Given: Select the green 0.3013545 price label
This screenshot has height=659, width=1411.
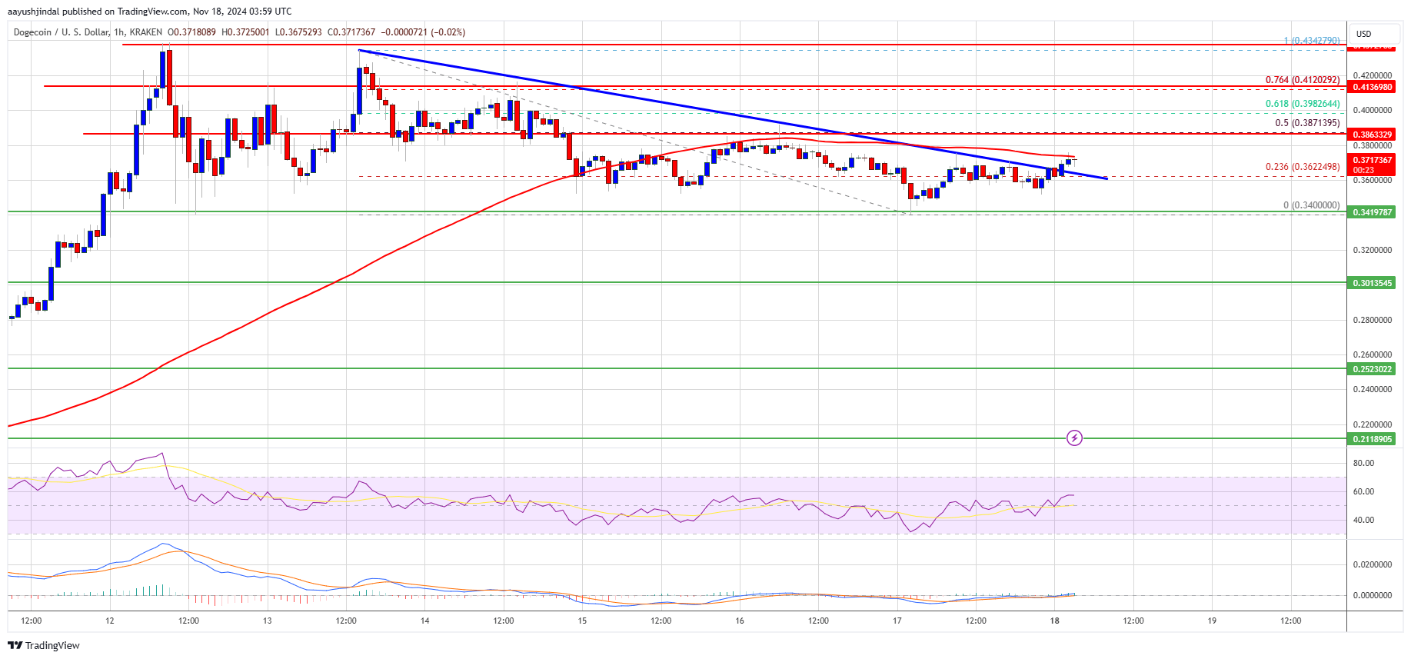Looking at the screenshot, I should point(1373,283).
